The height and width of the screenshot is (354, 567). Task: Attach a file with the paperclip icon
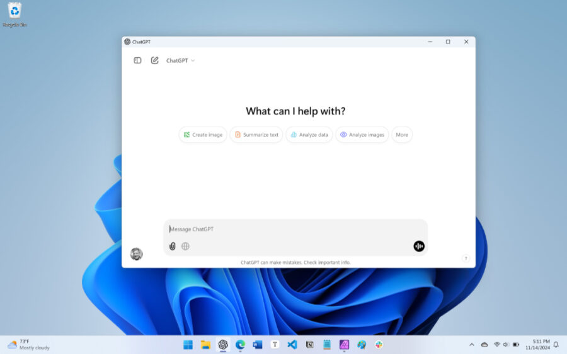(x=173, y=246)
